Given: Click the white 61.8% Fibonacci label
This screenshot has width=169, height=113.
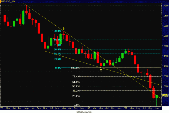Looking at the screenshot, I should click(x=76, y=82).
